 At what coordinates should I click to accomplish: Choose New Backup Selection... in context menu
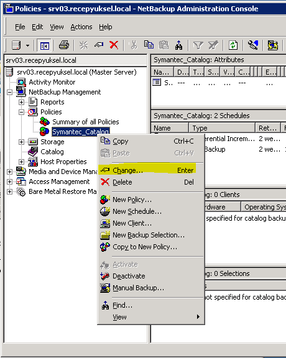(150, 235)
